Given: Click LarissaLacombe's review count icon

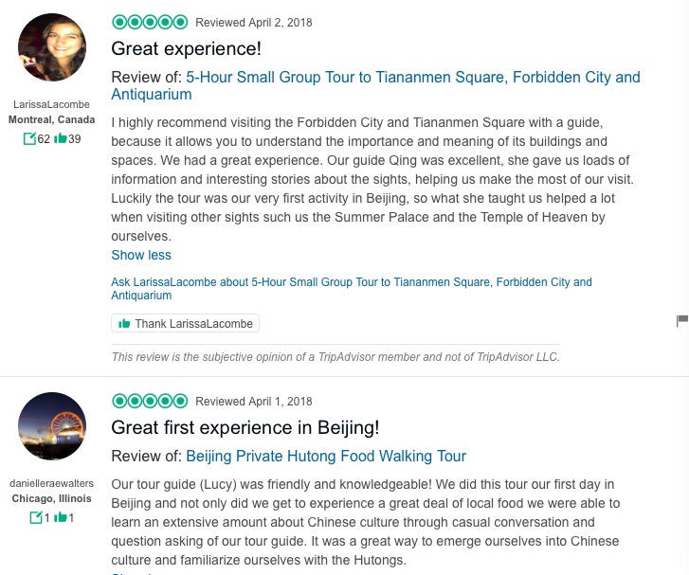Looking at the screenshot, I should 29,139.
